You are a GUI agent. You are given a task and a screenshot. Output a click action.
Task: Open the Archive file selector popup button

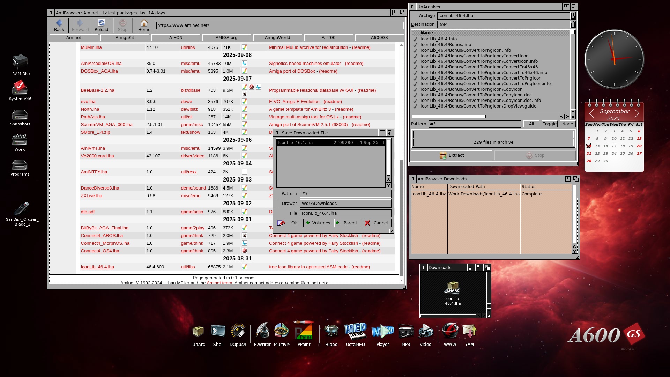[573, 16]
